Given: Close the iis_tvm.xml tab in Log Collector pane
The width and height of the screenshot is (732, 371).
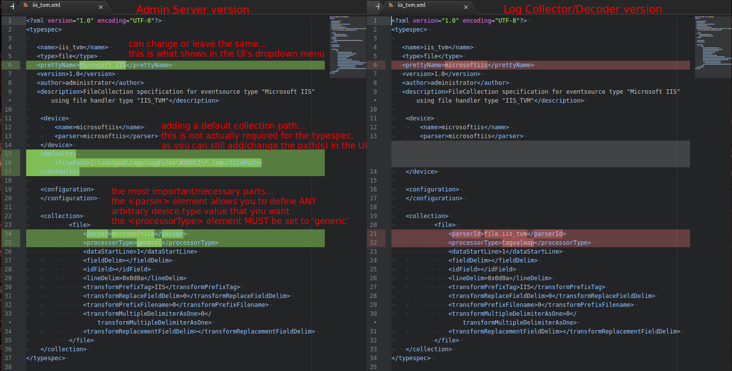Looking at the screenshot, I should (466, 7).
